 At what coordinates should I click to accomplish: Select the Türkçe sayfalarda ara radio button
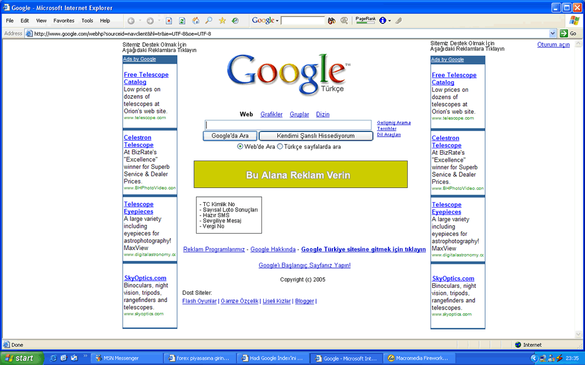coord(280,147)
